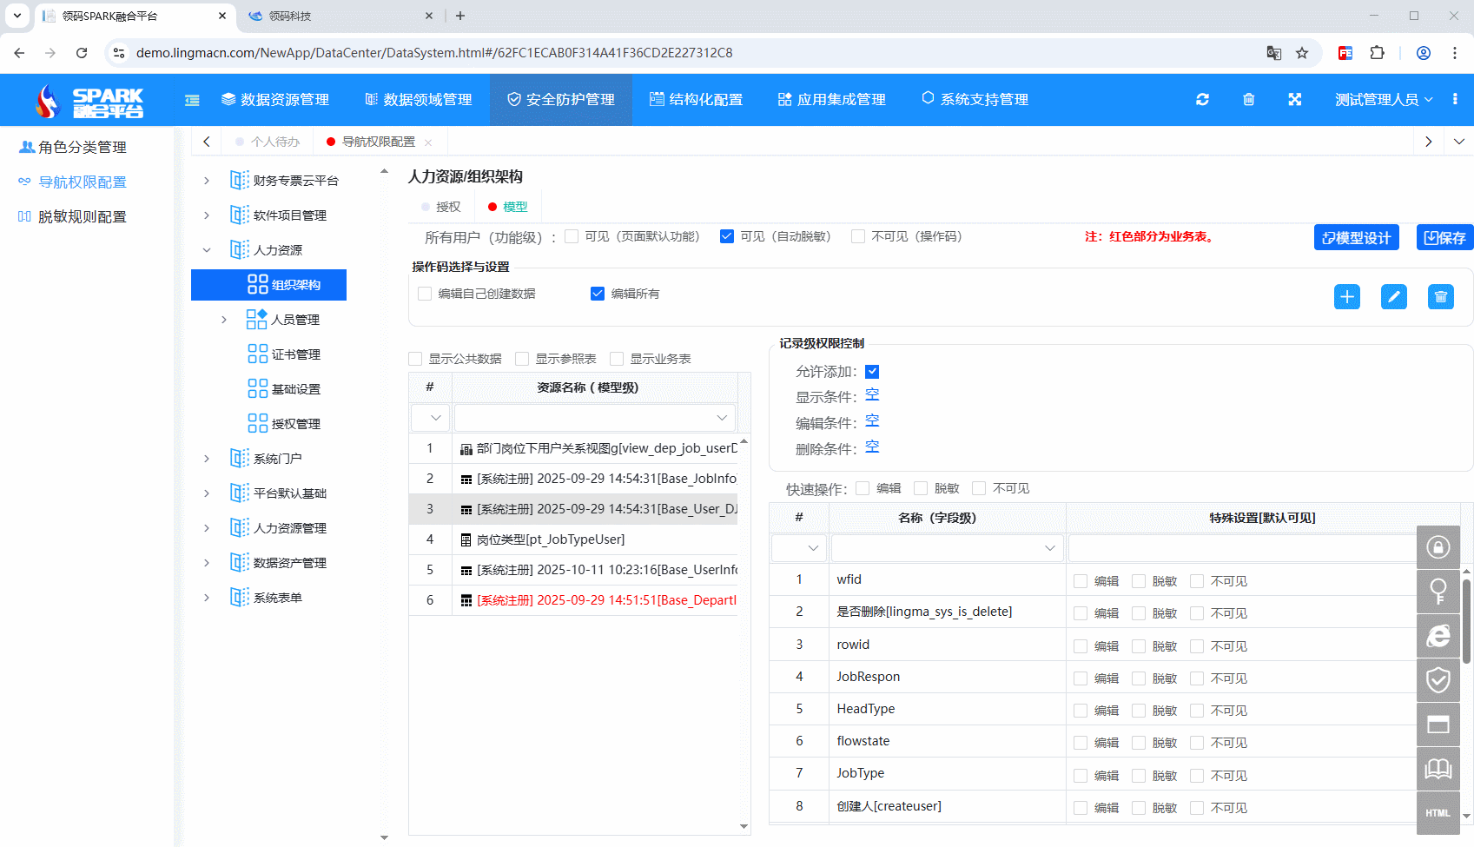Open the 应用集成管理 menu

coord(831,99)
